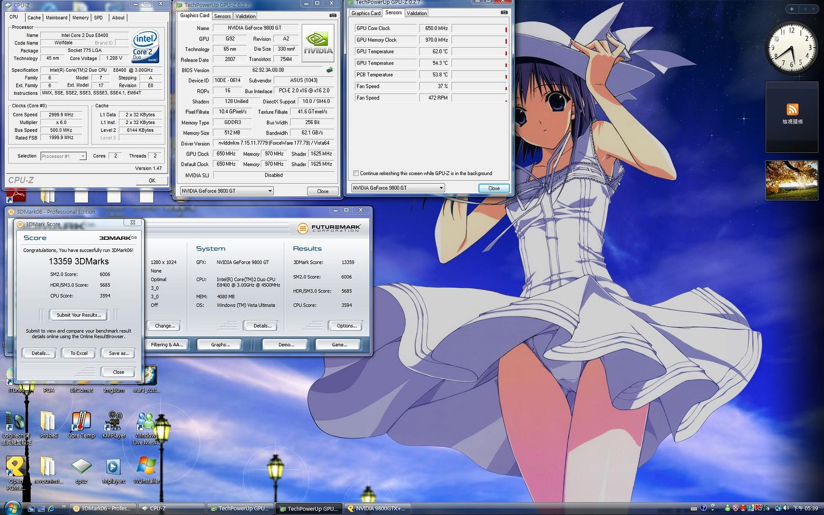
Task: Click the BIOS save chip icon in GPU-Z
Action: point(330,70)
